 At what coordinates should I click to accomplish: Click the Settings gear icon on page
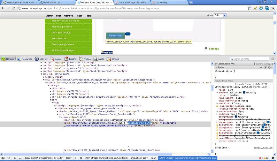[x=206, y=48]
